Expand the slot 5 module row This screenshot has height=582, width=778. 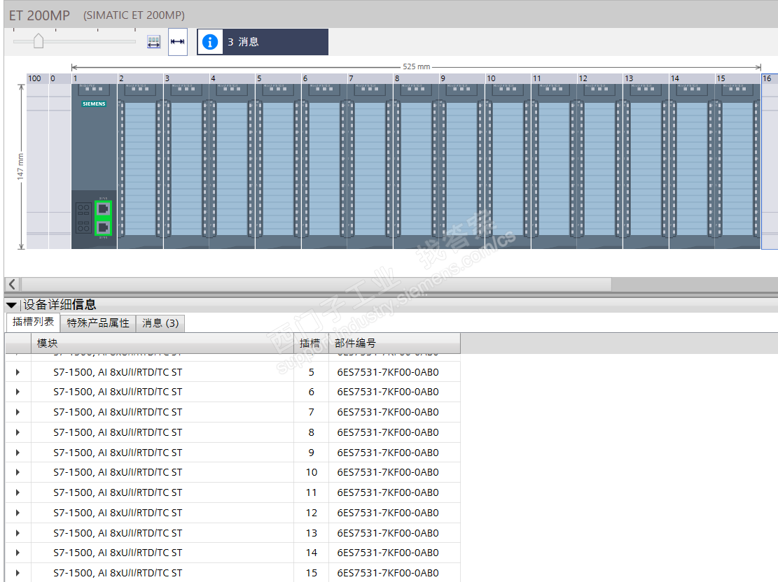(x=18, y=372)
